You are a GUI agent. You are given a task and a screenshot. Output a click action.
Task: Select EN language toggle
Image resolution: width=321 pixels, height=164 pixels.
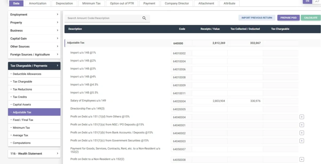coord(307,2)
